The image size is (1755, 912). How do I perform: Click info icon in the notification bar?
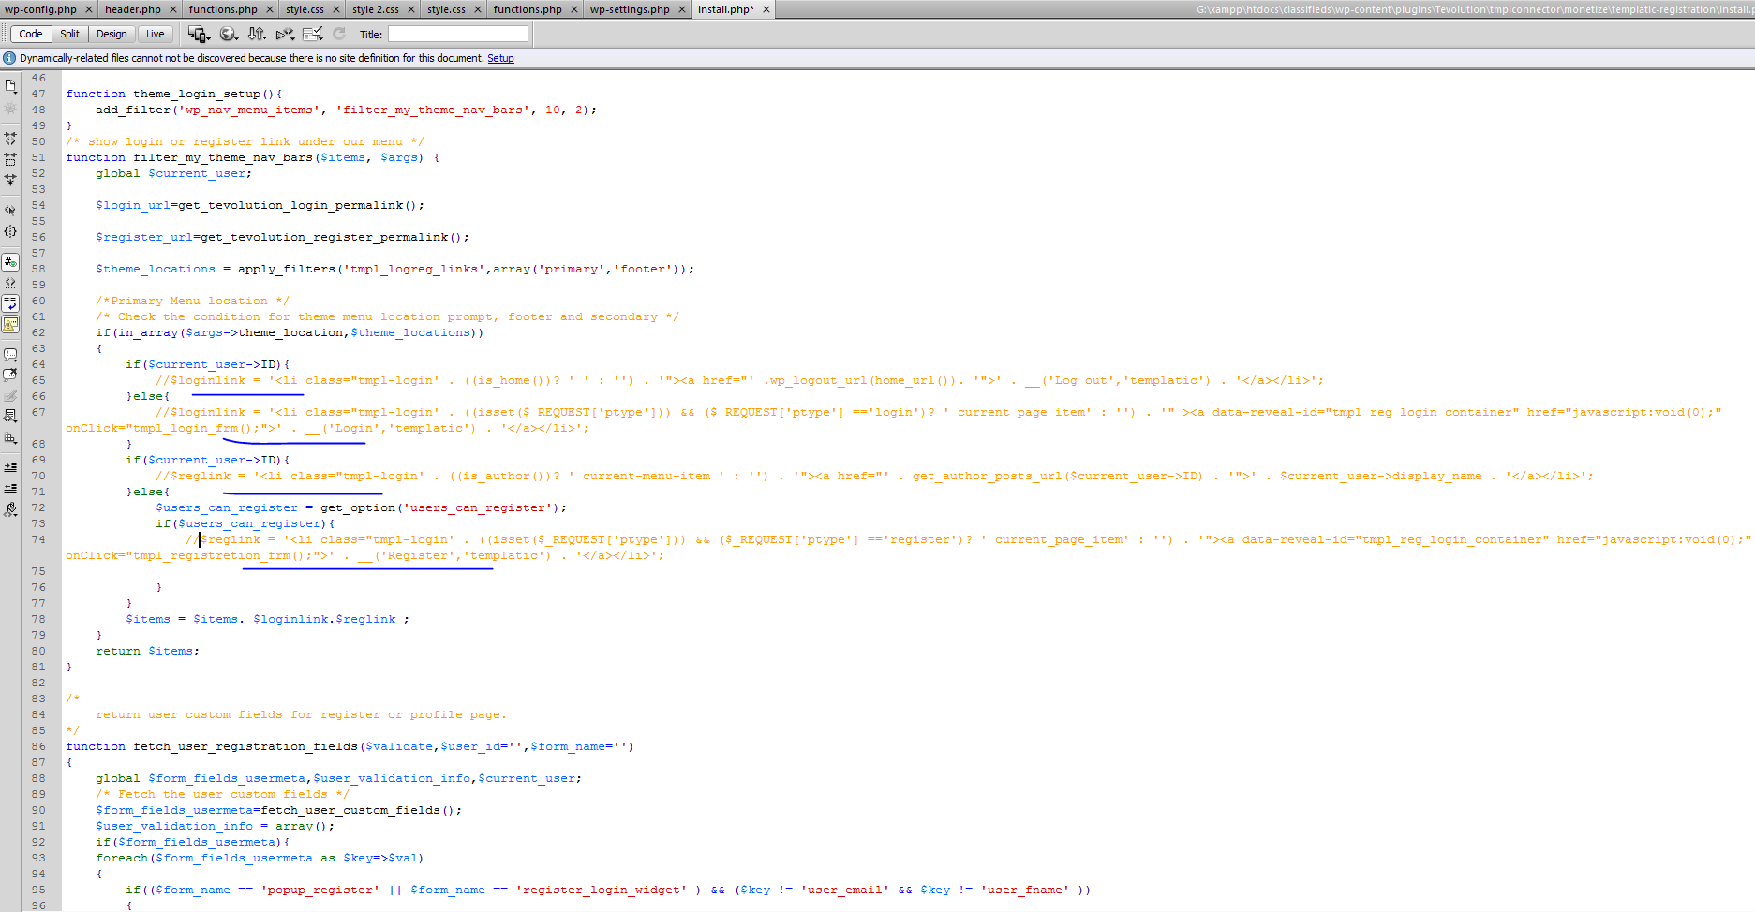pyautogui.click(x=9, y=58)
